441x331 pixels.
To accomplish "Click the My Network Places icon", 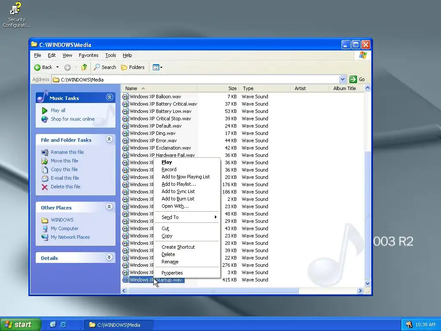I will [x=45, y=237].
